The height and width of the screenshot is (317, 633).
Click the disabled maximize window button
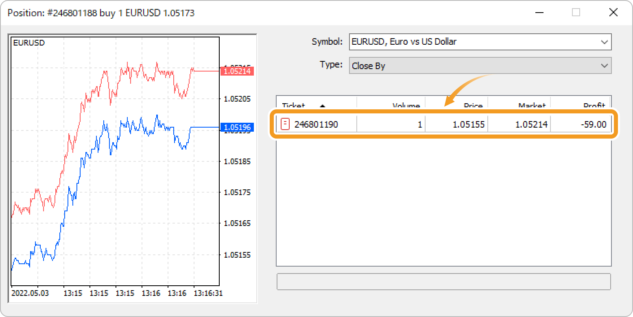576,13
